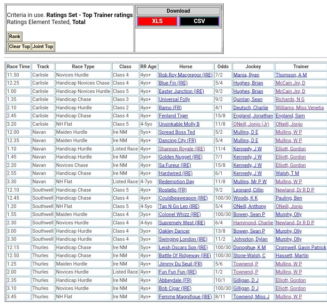Click the Clear Top button
327x307 pixels.
coord(19,46)
